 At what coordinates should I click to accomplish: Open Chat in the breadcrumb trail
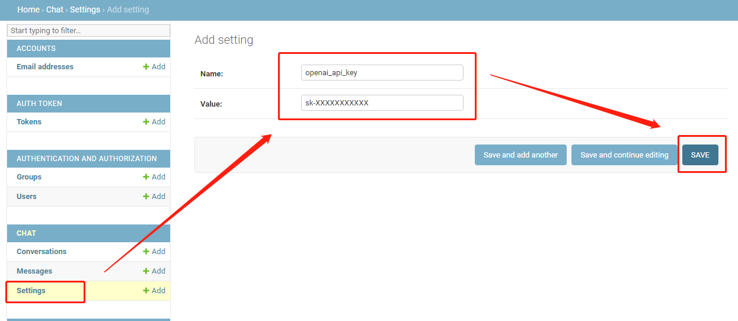coord(55,9)
